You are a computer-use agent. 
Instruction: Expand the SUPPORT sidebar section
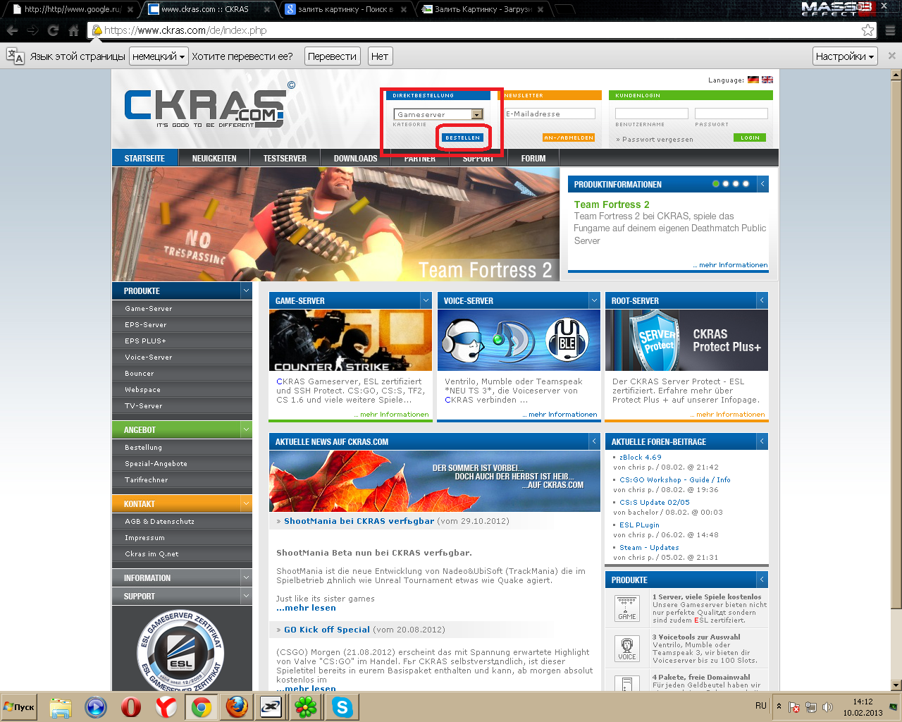[x=246, y=596]
